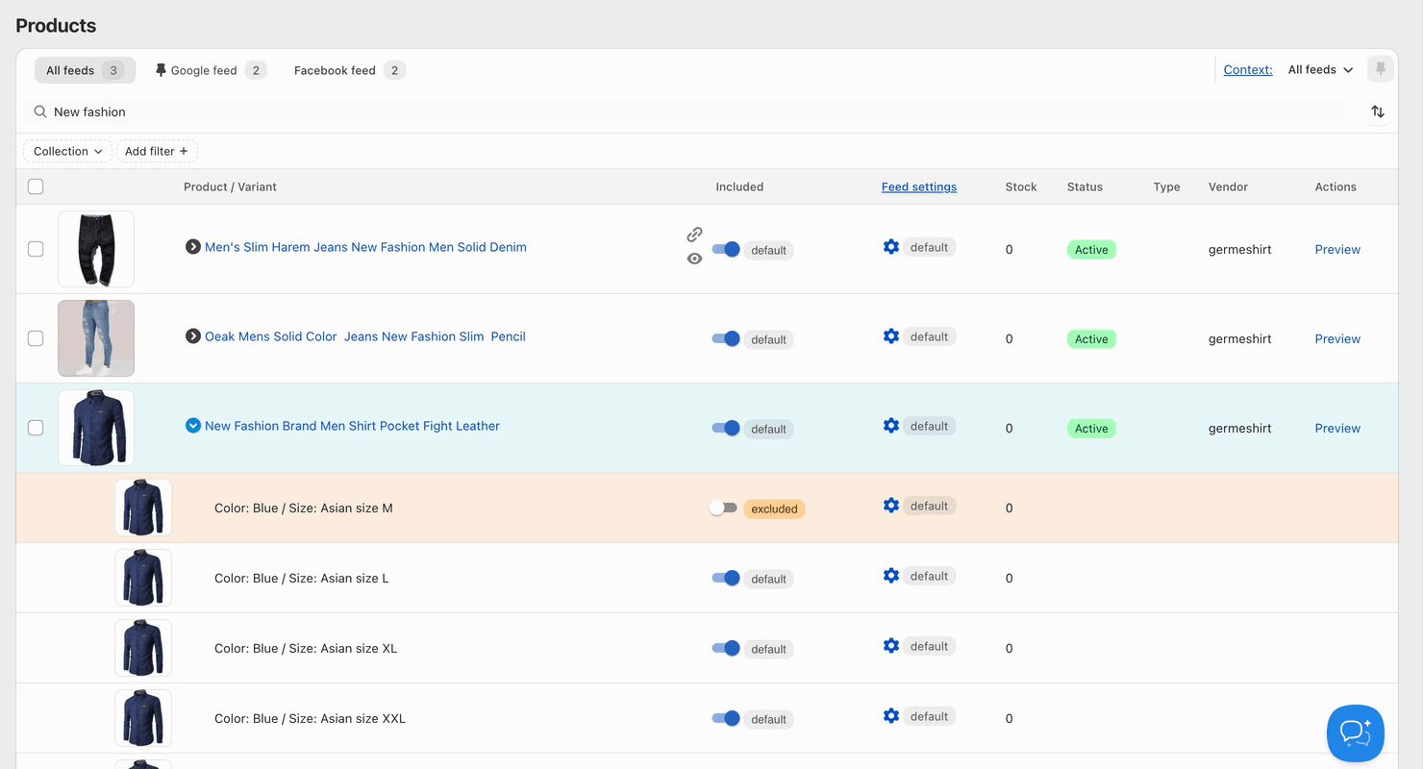The height and width of the screenshot is (769, 1423).
Task: Open feed settings gear for Men's Slim Harem Jeans
Action: [x=891, y=247]
